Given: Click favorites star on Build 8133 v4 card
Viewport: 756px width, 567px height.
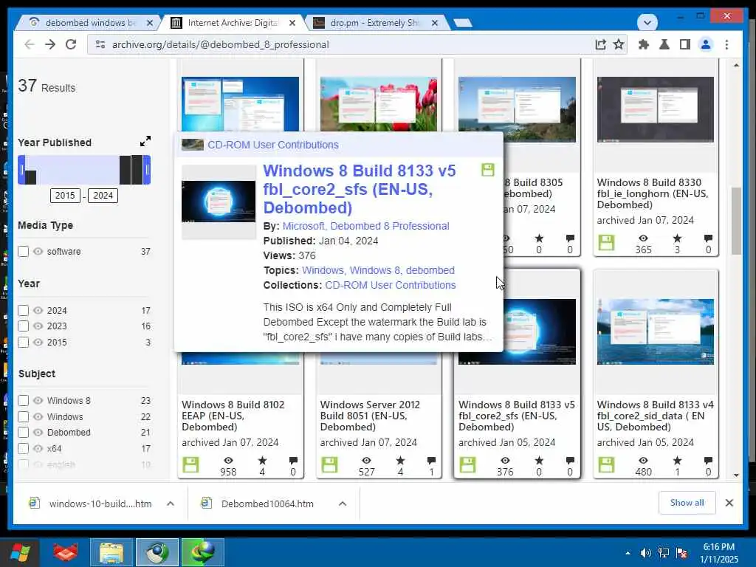Looking at the screenshot, I should pyautogui.click(x=677, y=461).
